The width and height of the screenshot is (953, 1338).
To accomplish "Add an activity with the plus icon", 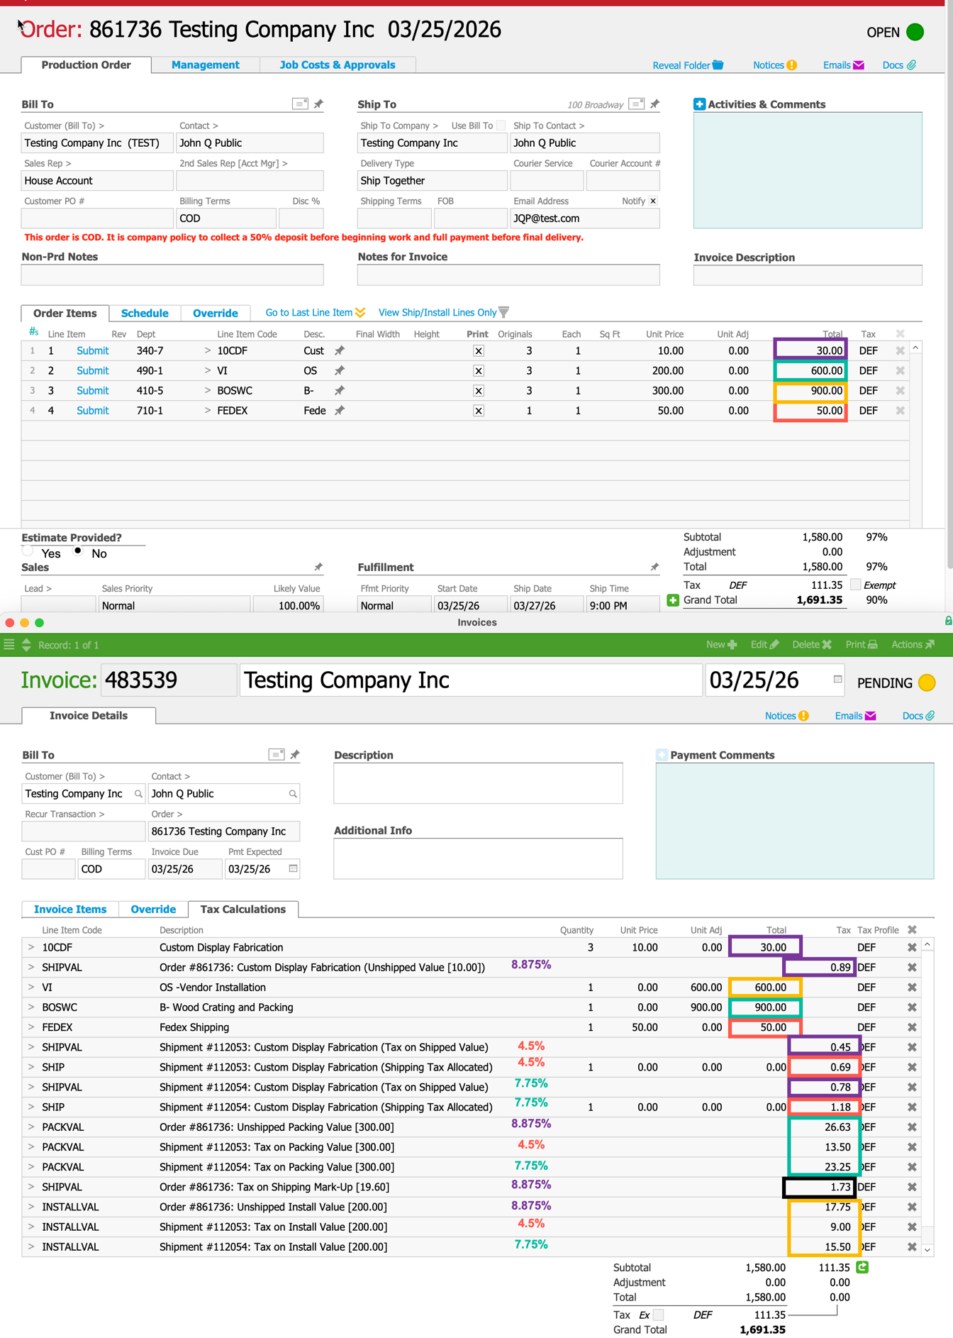I will tap(699, 104).
